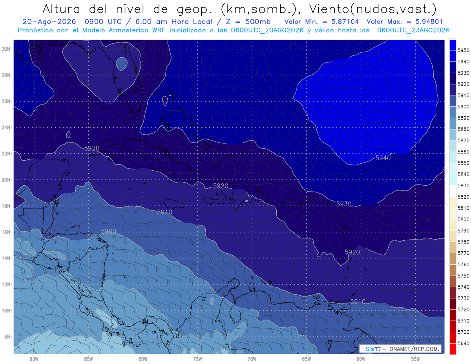The width and height of the screenshot is (471, 364).
Task: Click the 20N latitude axis label
Action: [x=7, y=180]
